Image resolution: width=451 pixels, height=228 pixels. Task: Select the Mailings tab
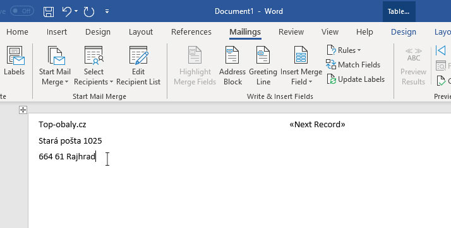pyautogui.click(x=245, y=32)
